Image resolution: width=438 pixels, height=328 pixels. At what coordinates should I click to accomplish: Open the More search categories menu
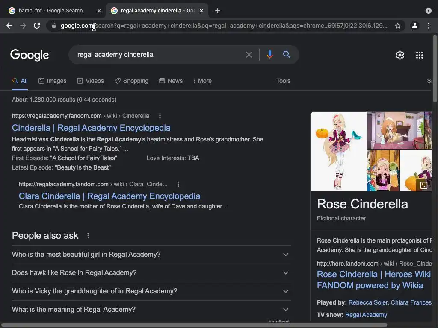[x=202, y=81]
